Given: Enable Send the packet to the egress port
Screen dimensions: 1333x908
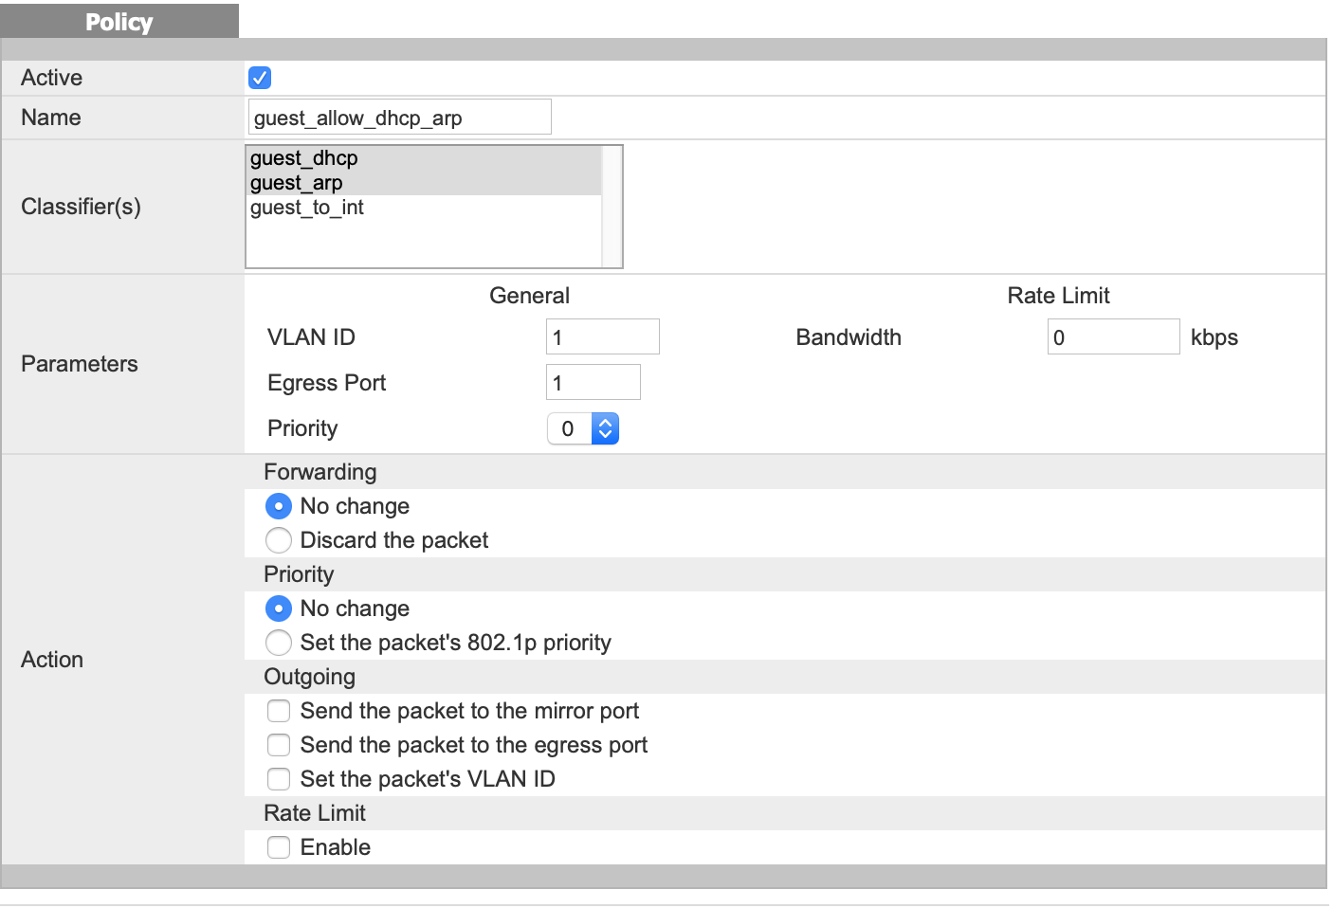Looking at the screenshot, I should pyautogui.click(x=279, y=745).
